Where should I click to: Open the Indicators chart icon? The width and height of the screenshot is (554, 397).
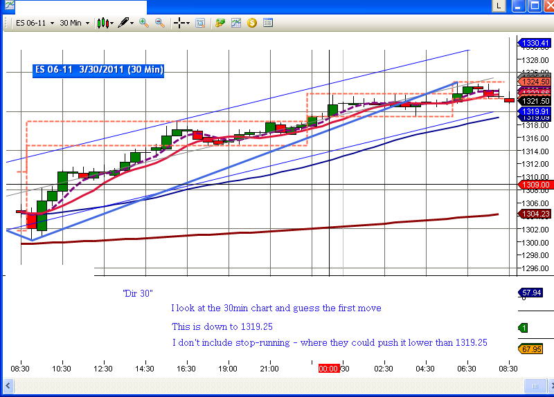tap(236, 23)
